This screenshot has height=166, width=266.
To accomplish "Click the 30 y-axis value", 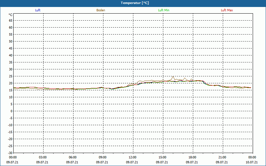I will pos(11,69).
